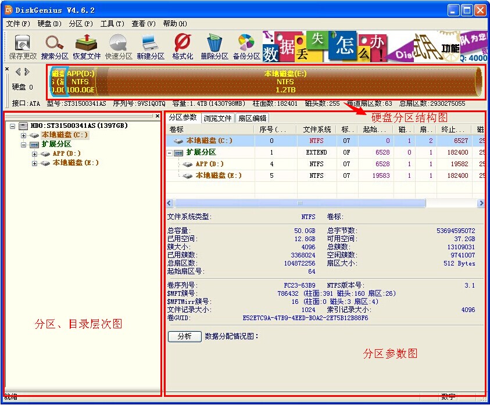The width and height of the screenshot is (490, 405).
Task: Open the 恢复文件 recover files tool
Action: 87,46
